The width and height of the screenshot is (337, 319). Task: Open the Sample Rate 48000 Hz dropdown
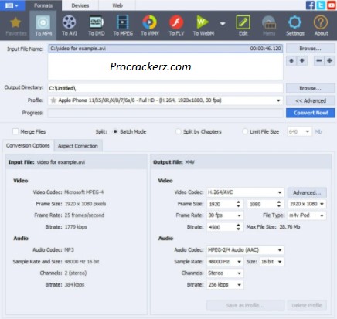coord(225,262)
